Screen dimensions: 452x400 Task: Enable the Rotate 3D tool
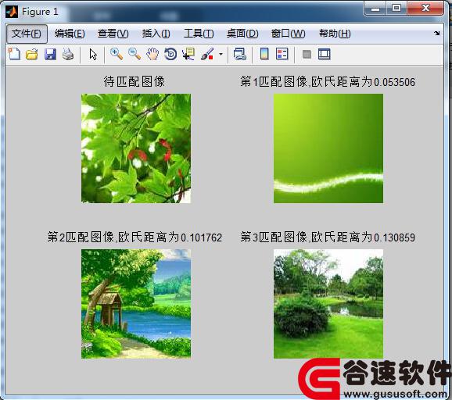170,54
